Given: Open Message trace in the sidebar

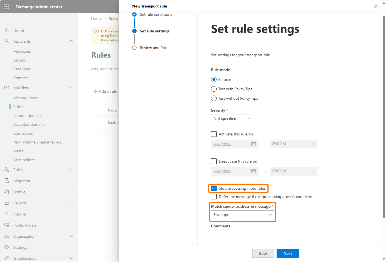Looking at the screenshot, I should pos(26,98).
